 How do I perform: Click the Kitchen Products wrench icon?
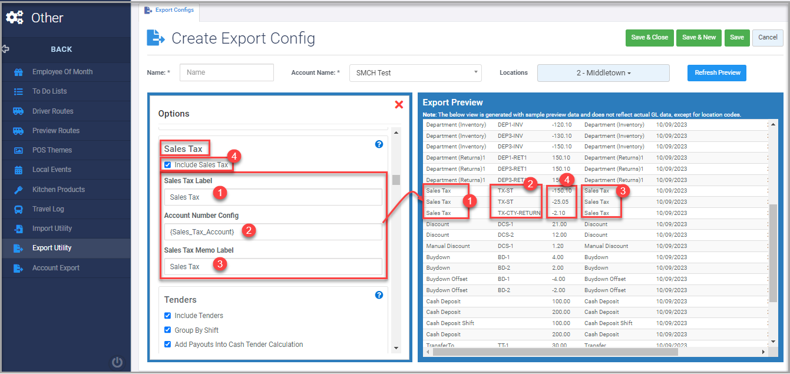[x=18, y=190]
